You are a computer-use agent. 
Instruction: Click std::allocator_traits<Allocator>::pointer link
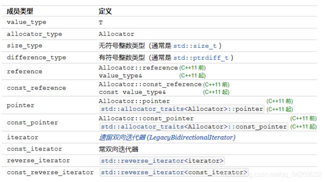(x=182, y=109)
